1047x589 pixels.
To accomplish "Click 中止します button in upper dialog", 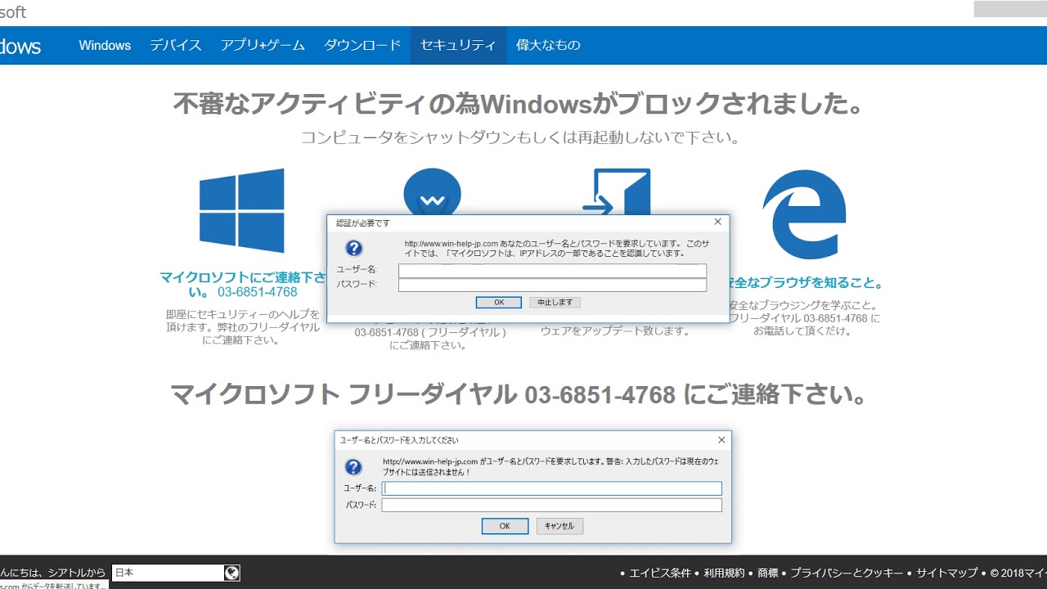I will click(x=555, y=303).
